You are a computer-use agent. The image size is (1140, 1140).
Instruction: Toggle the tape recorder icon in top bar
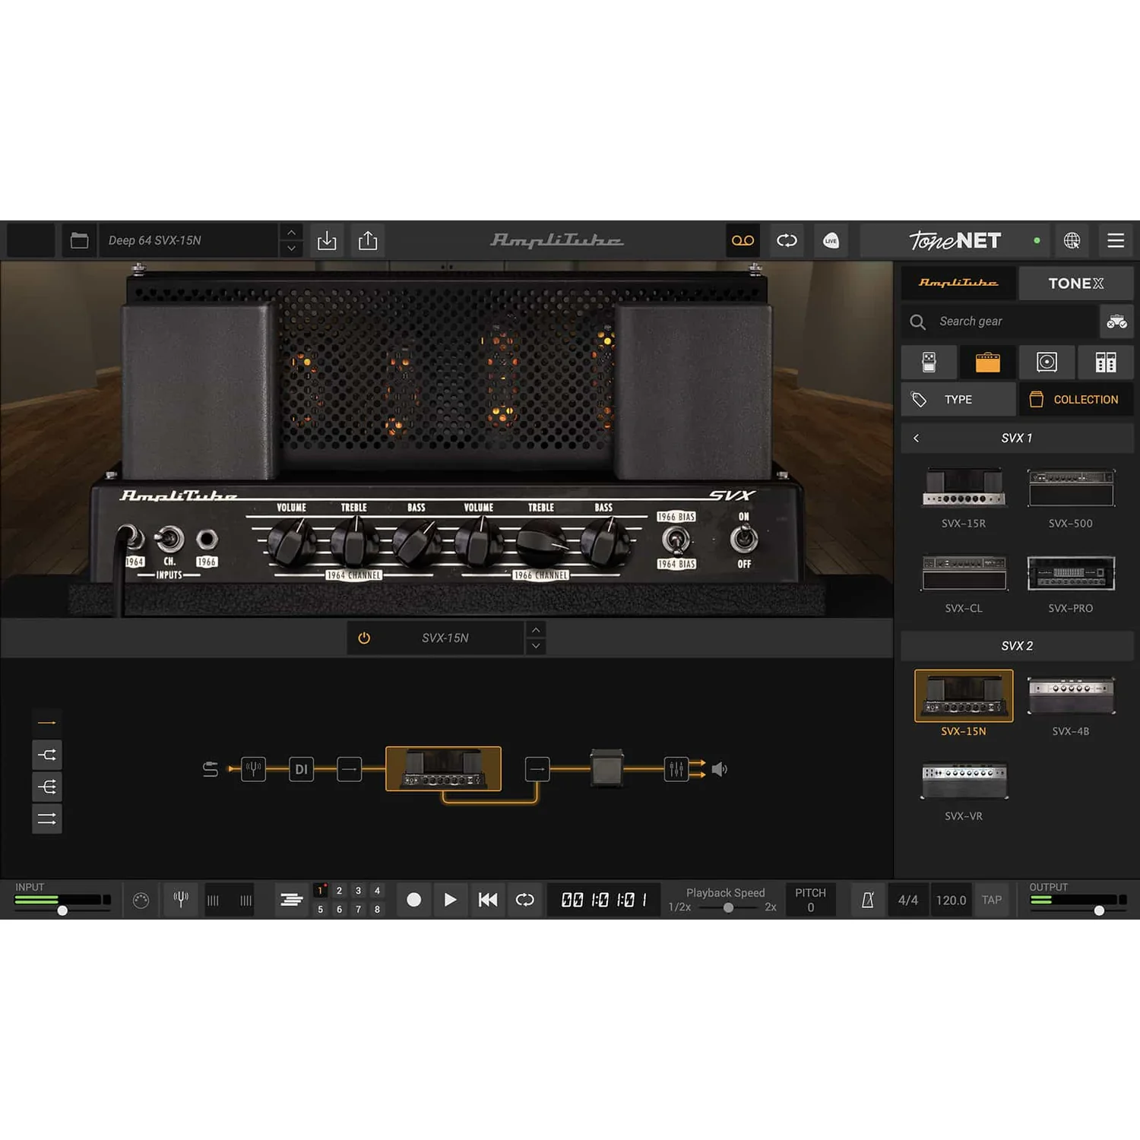point(743,241)
